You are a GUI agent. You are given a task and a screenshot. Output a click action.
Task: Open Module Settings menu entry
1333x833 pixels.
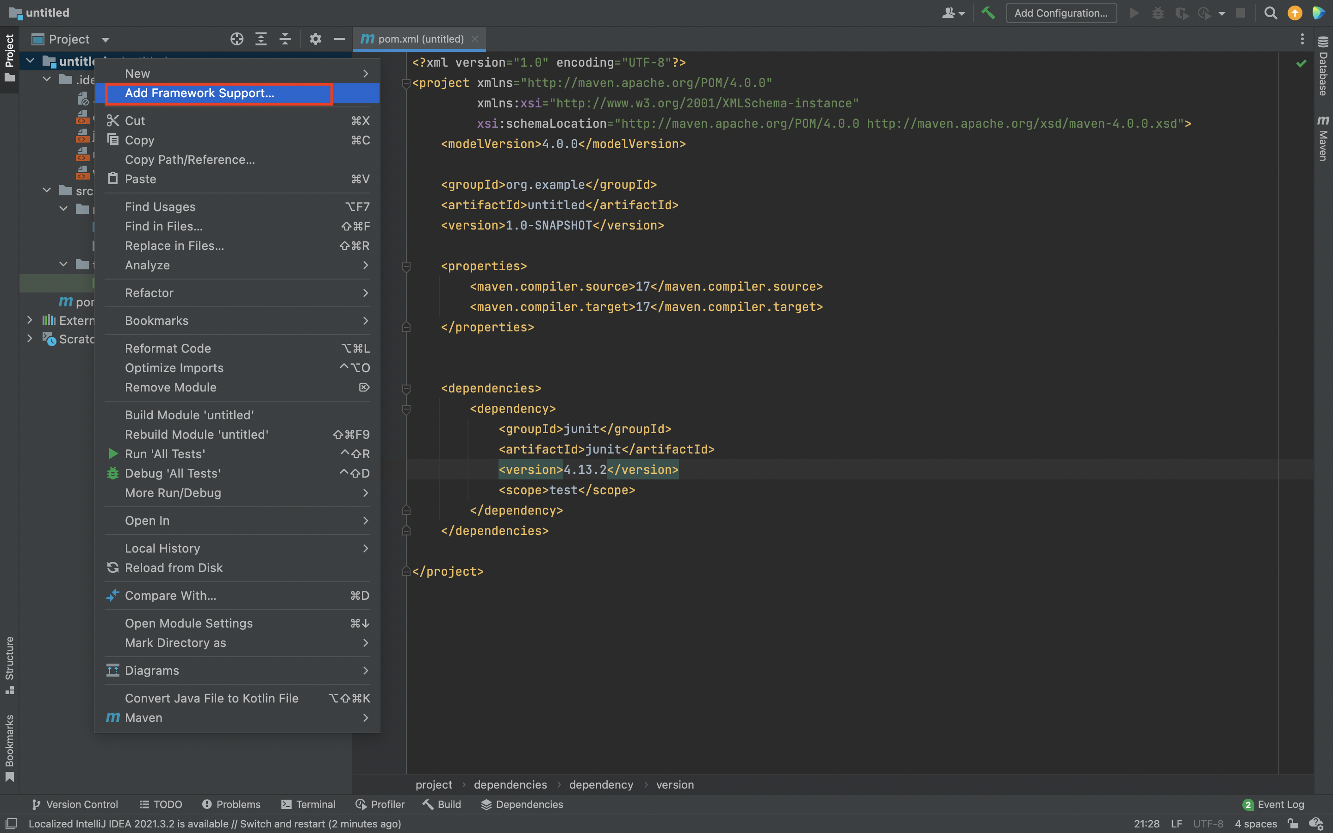(x=237, y=623)
